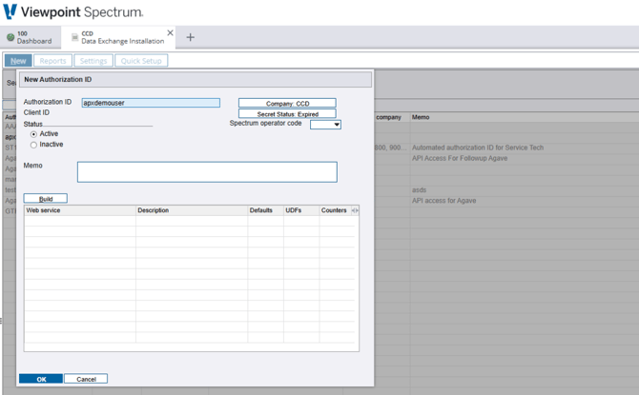The image size is (639, 395).
Task: Click the Memo text box
Action: tap(207, 171)
